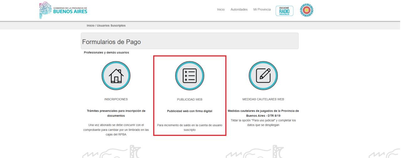Click 'Publicidad web con firma digital' subtitle

[190, 111]
